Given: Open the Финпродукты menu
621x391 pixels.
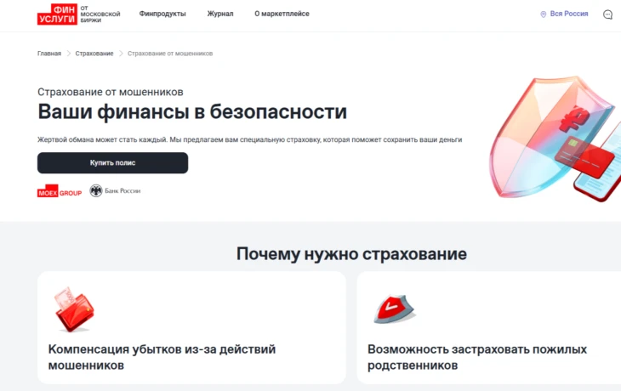Looking at the screenshot, I should 162,14.
